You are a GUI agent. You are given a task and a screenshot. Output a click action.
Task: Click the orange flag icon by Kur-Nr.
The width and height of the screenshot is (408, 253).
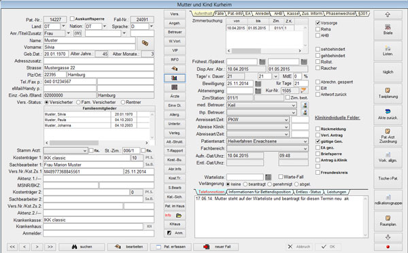pyautogui.click(x=304, y=90)
